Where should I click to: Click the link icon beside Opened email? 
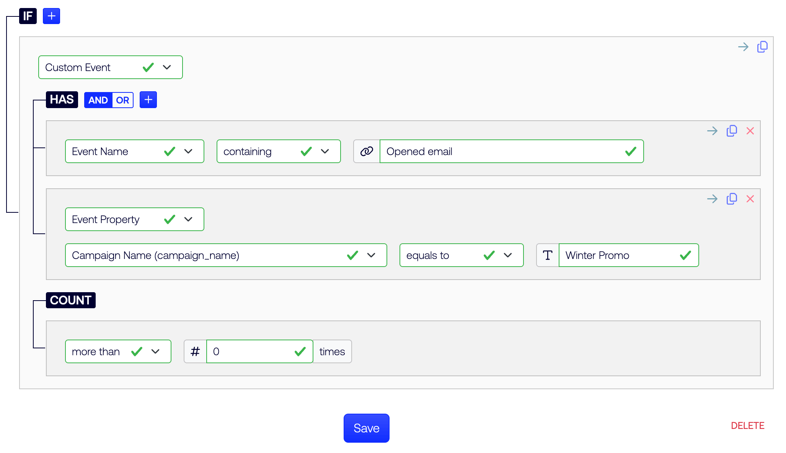click(367, 151)
